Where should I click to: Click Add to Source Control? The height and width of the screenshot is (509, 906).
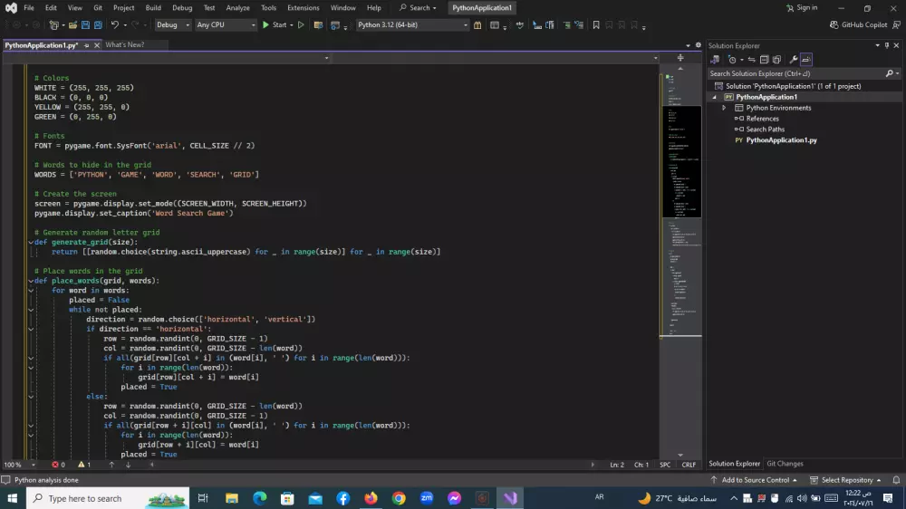pyautogui.click(x=754, y=480)
